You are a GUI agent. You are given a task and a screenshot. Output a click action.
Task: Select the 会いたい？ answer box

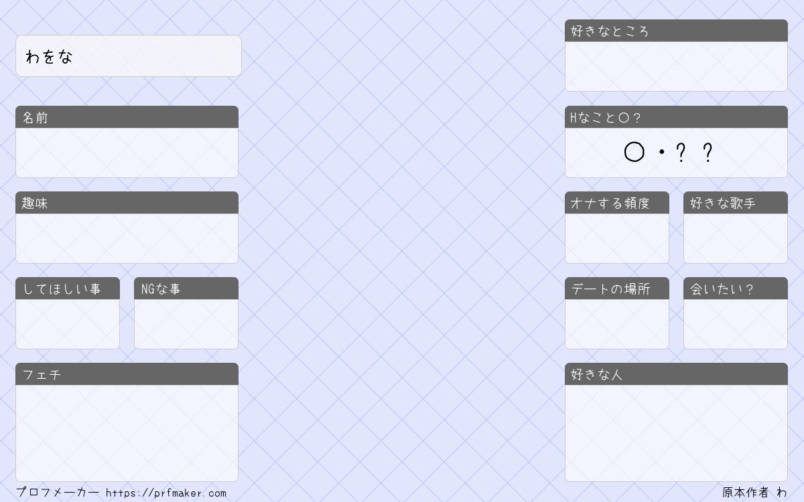point(736,324)
